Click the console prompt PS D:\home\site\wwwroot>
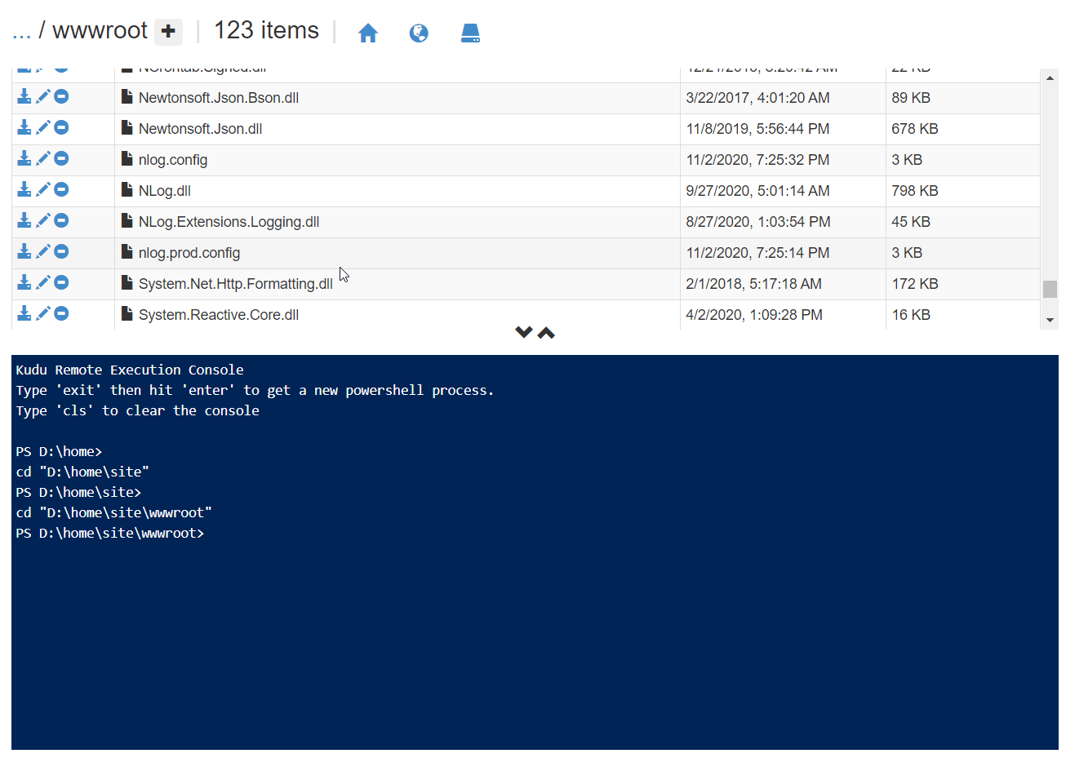This screenshot has height=758, width=1066. point(110,533)
